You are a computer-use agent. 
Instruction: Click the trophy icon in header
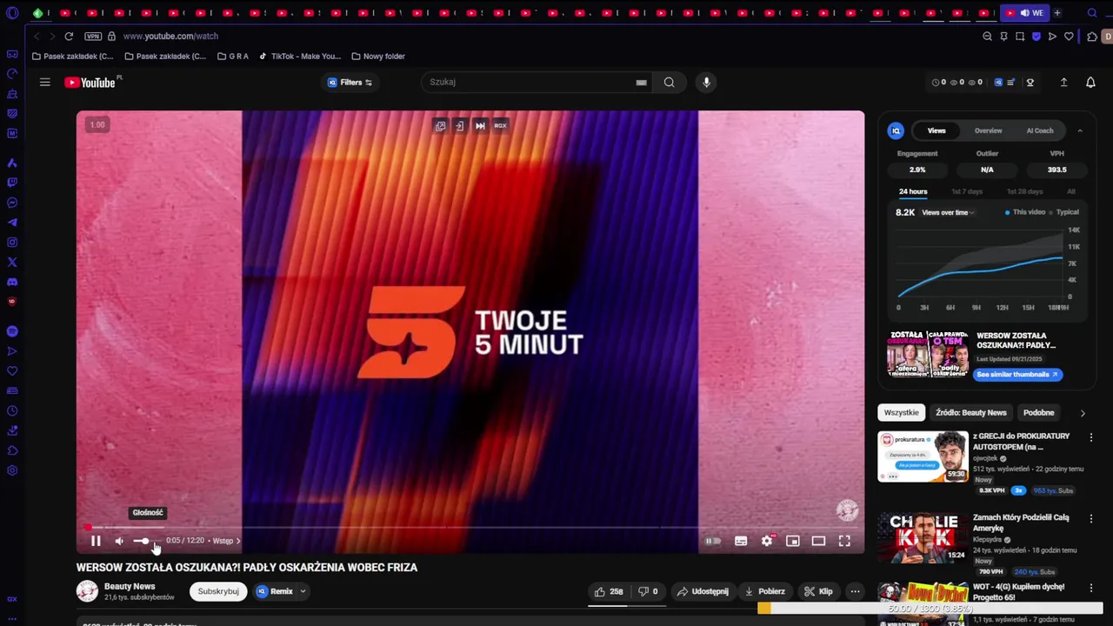point(1030,83)
